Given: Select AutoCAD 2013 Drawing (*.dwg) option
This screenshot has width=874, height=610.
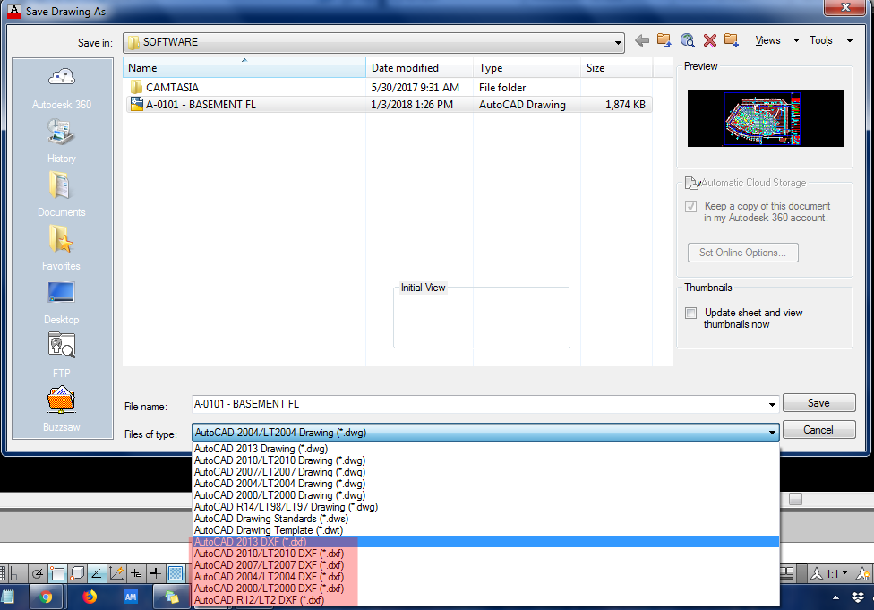Looking at the screenshot, I should (x=485, y=449).
